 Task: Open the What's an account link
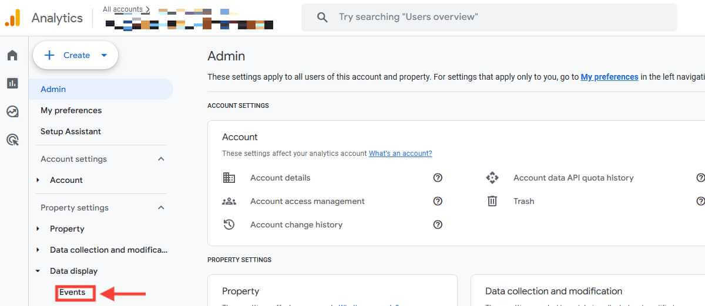coord(400,154)
